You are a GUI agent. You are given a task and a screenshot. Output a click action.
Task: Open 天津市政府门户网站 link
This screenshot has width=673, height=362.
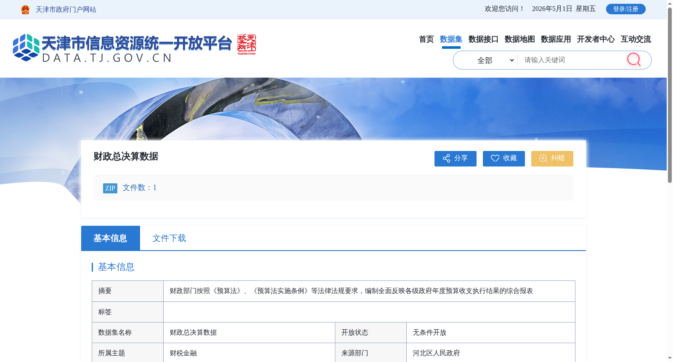(x=66, y=10)
